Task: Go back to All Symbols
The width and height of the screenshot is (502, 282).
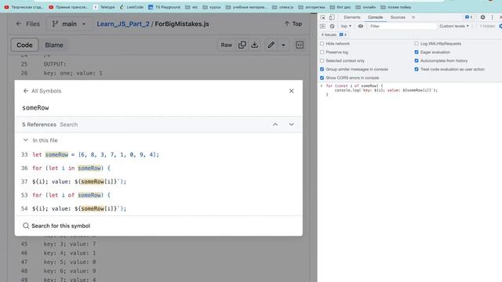Action: click(42, 91)
